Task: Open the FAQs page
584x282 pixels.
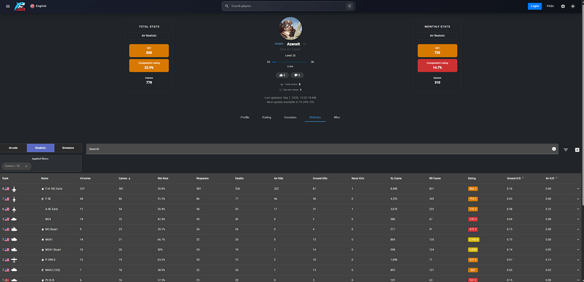Action: point(550,6)
